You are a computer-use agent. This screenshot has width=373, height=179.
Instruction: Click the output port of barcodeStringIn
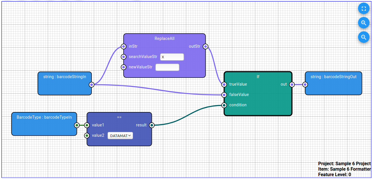pos(91,85)
